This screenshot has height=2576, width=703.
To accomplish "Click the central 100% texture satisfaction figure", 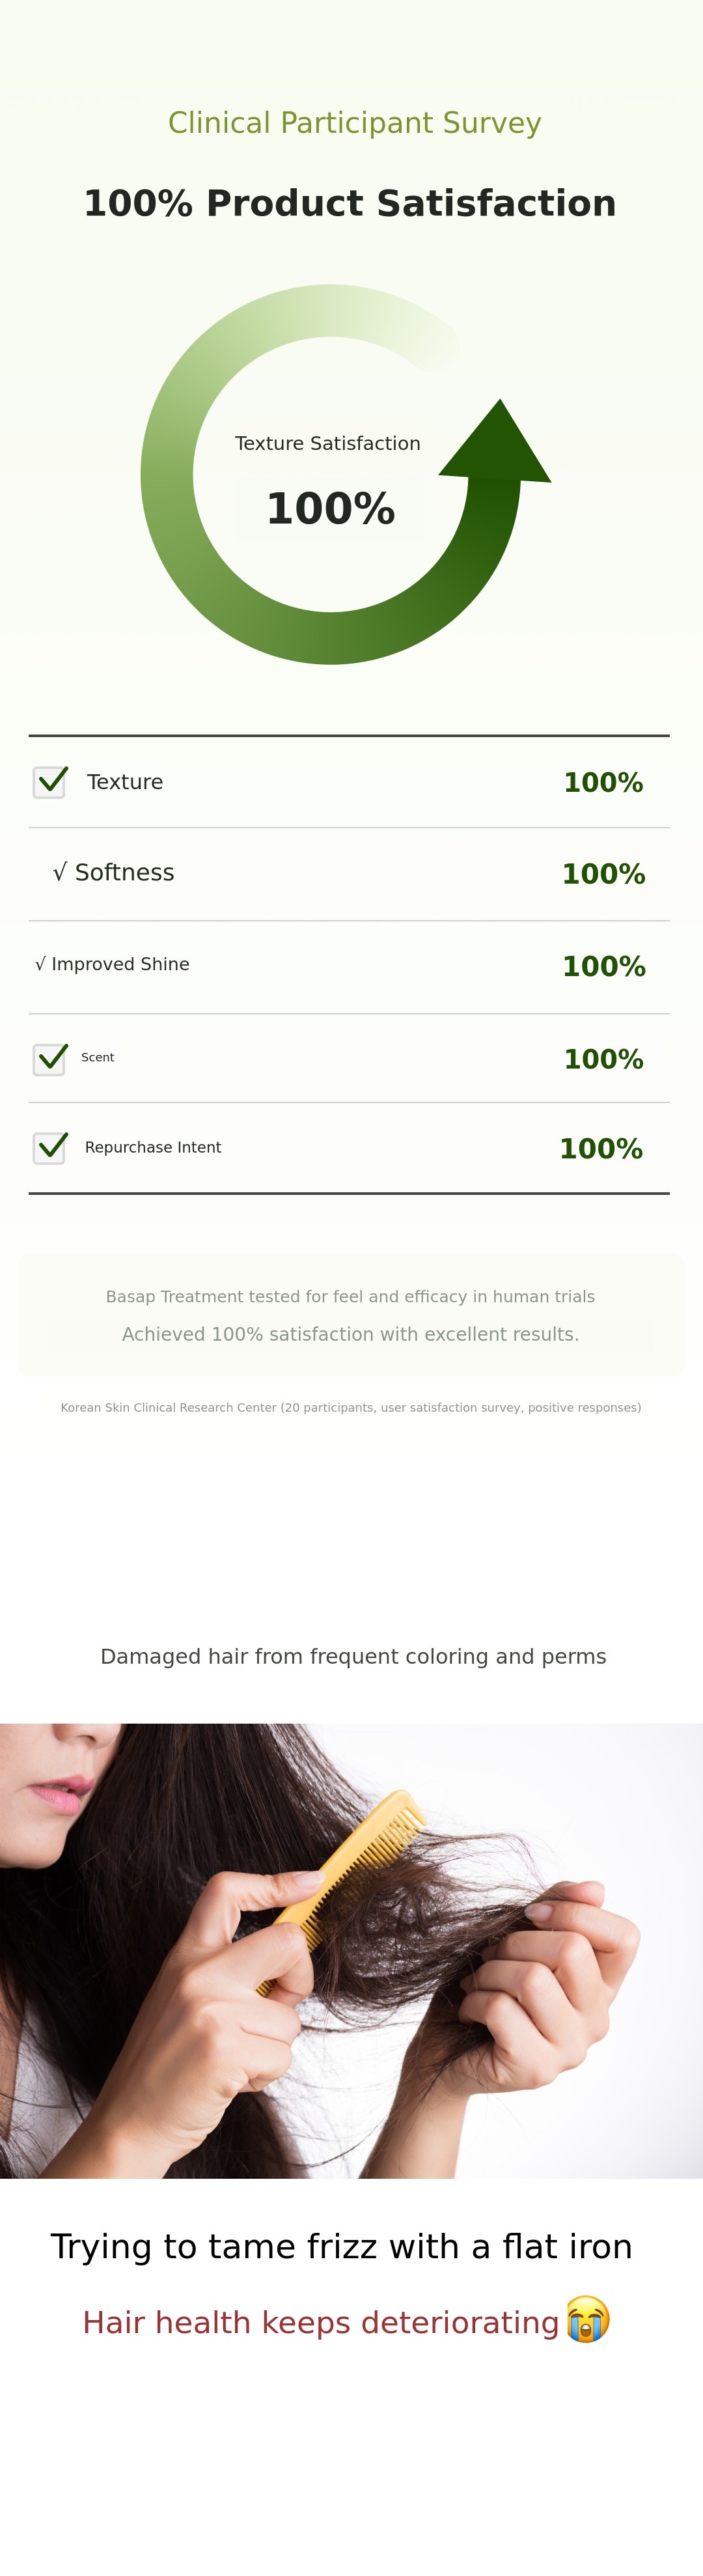I will point(330,509).
